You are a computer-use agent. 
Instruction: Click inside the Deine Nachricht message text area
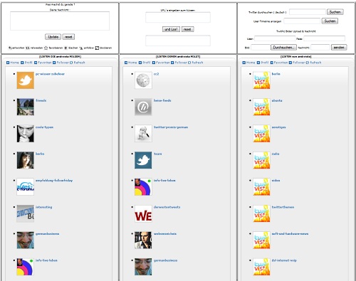point(60,21)
